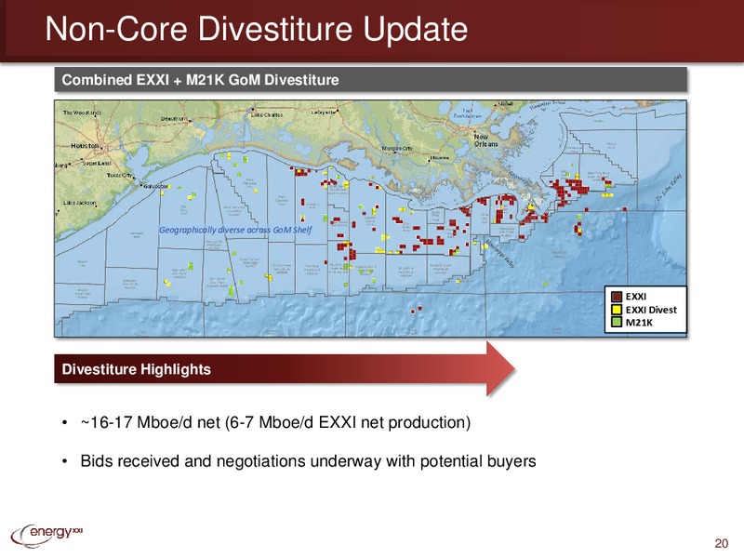Click the '~16-17 Mboe/d net' bullet text
The image size is (744, 558).
[275, 422]
